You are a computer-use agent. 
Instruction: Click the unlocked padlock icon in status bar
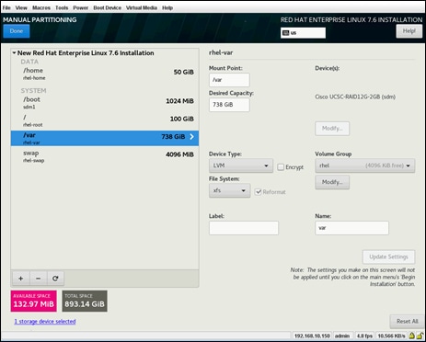[x=420, y=336]
